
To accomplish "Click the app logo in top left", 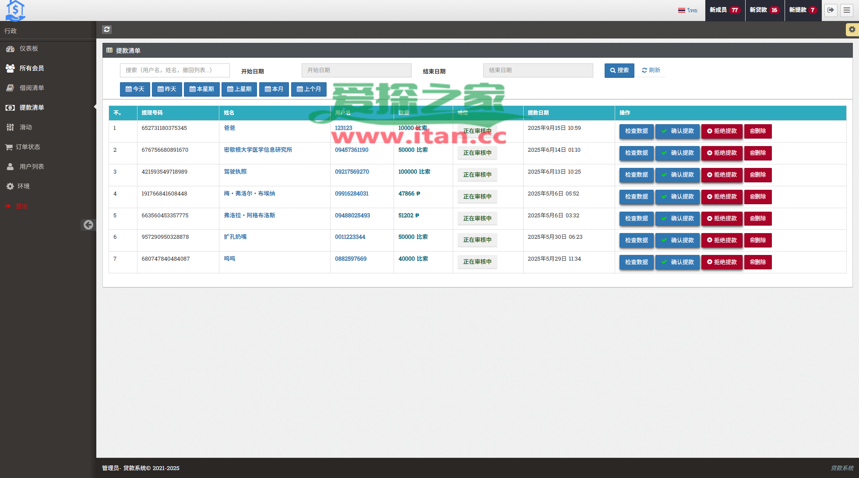I will [15, 10].
